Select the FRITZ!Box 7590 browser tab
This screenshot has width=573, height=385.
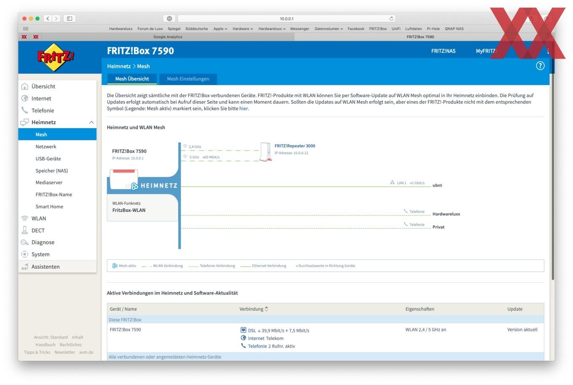(x=420, y=37)
